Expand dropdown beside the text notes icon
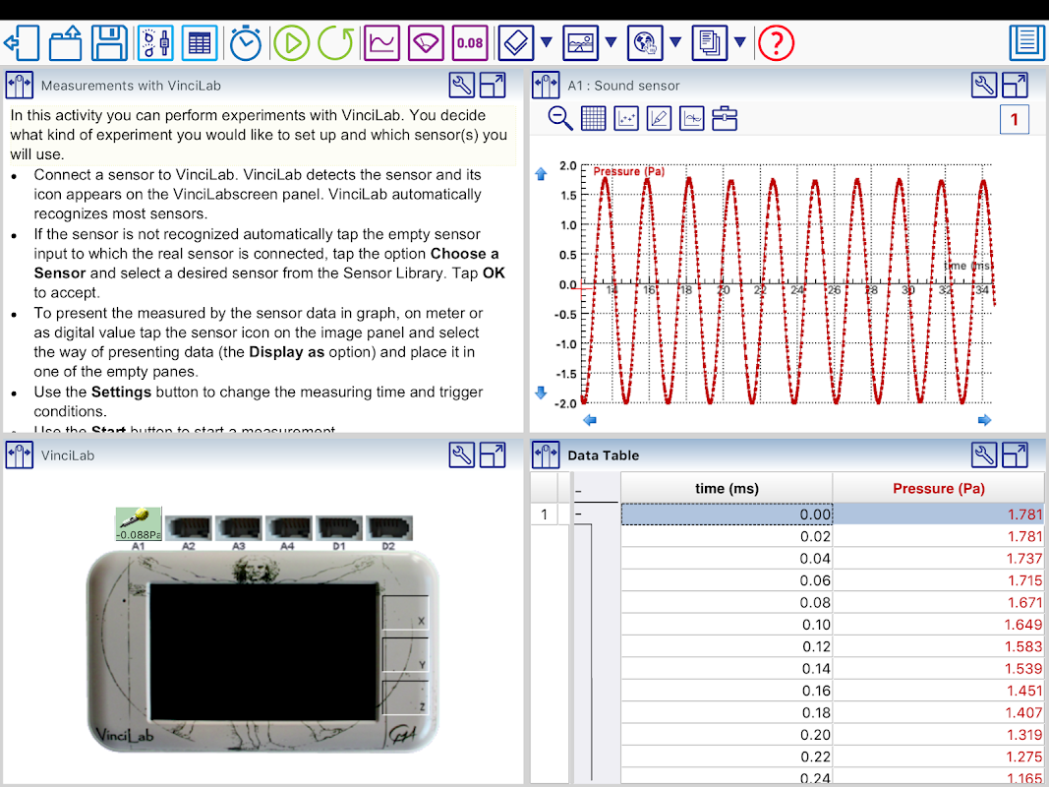 click(x=740, y=42)
